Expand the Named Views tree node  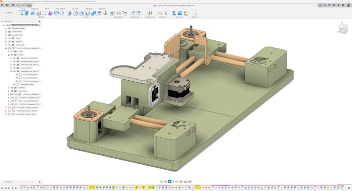(6, 31)
